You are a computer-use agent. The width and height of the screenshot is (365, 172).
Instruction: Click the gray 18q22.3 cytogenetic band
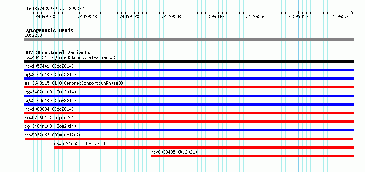tap(189, 40)
